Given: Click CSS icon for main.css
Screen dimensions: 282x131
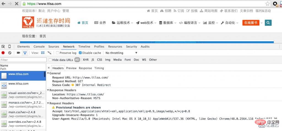Looking at the screenshot, I should pyautogui.click(x=4, y=114).
